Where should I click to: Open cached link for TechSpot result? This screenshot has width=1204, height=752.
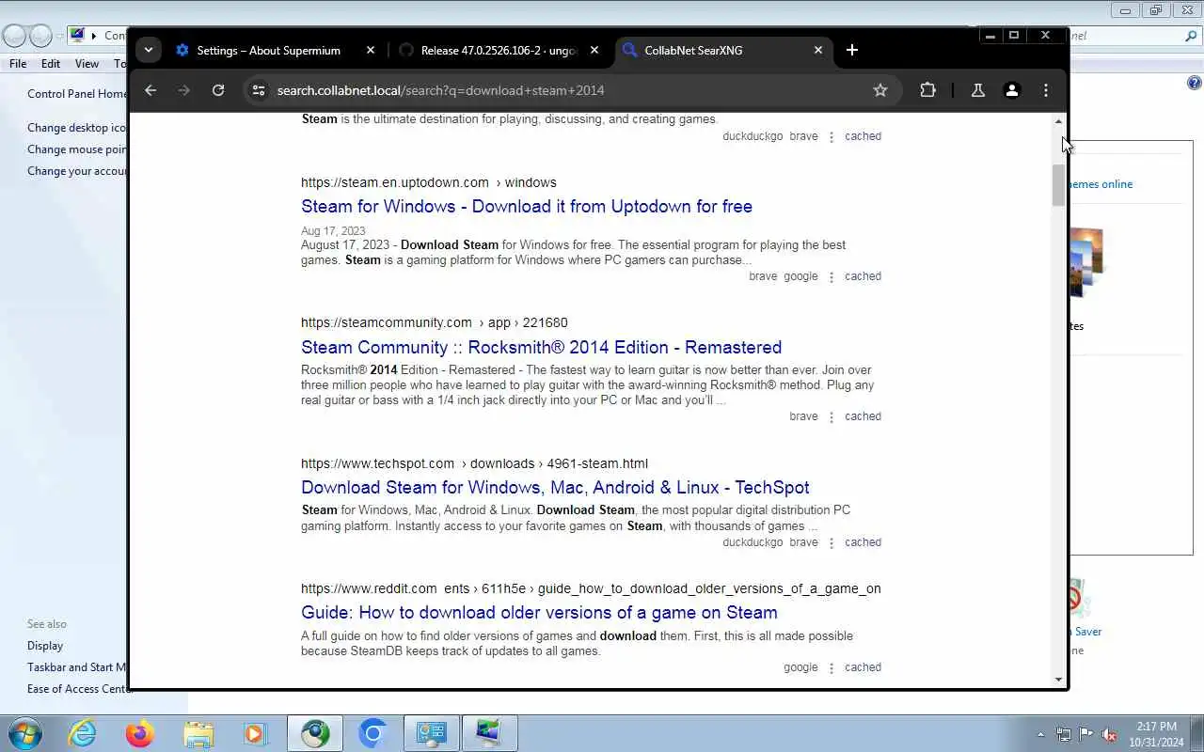click(x=863, y=542)
